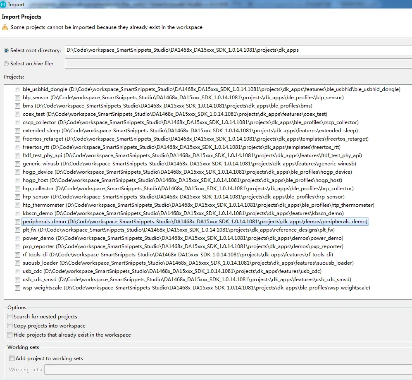Screen dimensions: 412x380
Task: Select the hrp_sensor project entry
Action: [x=39, y=197]
